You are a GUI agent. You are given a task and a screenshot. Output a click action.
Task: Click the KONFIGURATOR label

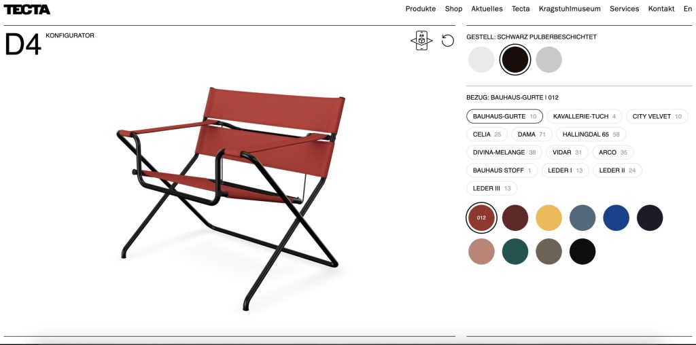pyautogui.click(x=70, y=35)
